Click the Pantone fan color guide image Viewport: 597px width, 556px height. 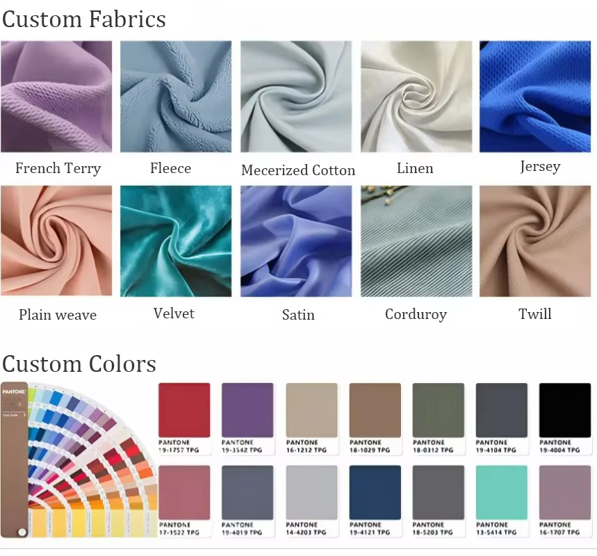[x=79, y=459]
